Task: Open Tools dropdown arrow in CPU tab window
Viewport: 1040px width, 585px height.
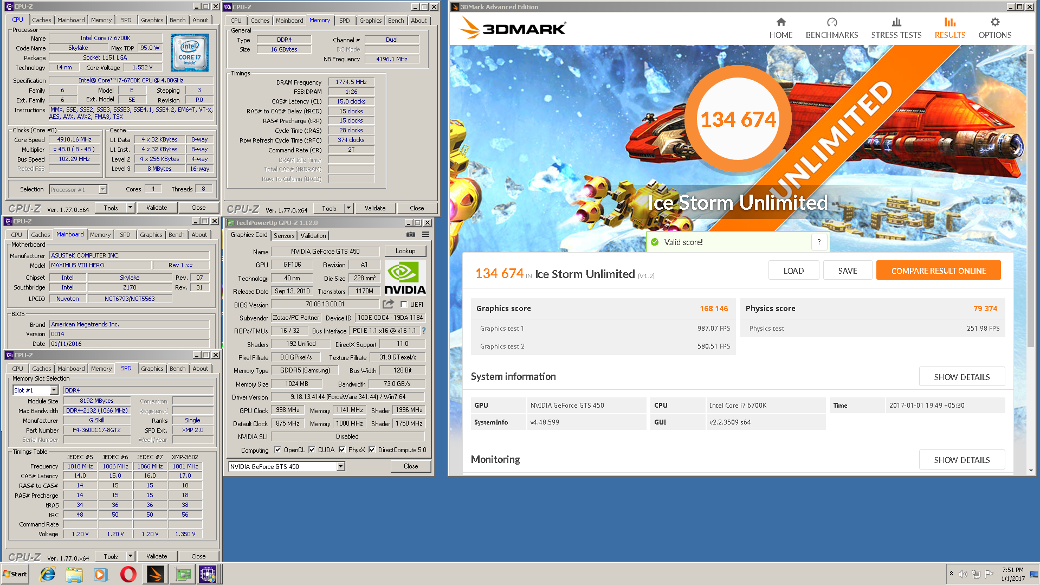Action: (130, 208)
